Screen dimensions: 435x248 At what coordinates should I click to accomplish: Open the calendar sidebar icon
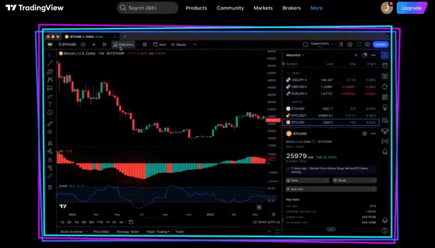(x=385, y=97)
